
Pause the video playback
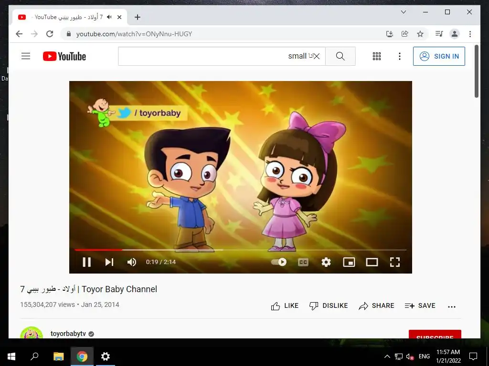(87, 262)
